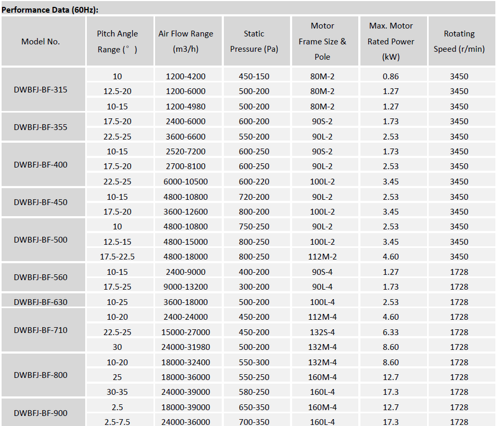The height and width of the screenshot is (426, 498).
Task: Select the Max. Motor Rated Power header
Action: click(x=391, y=42)
